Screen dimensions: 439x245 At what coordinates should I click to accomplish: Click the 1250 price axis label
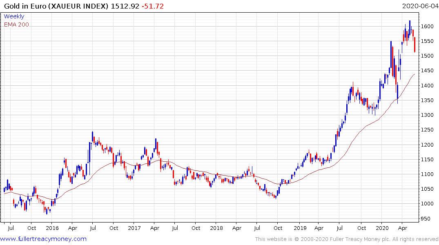pos(427,129)
